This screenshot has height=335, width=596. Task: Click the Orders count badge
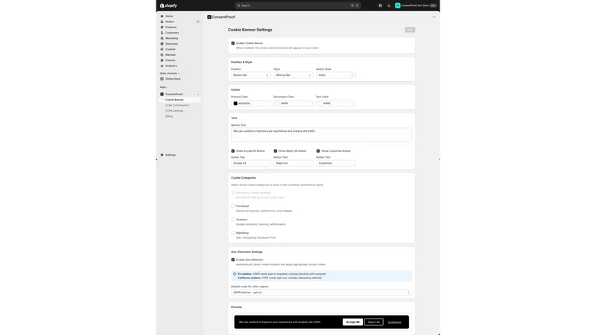(197, 22)
